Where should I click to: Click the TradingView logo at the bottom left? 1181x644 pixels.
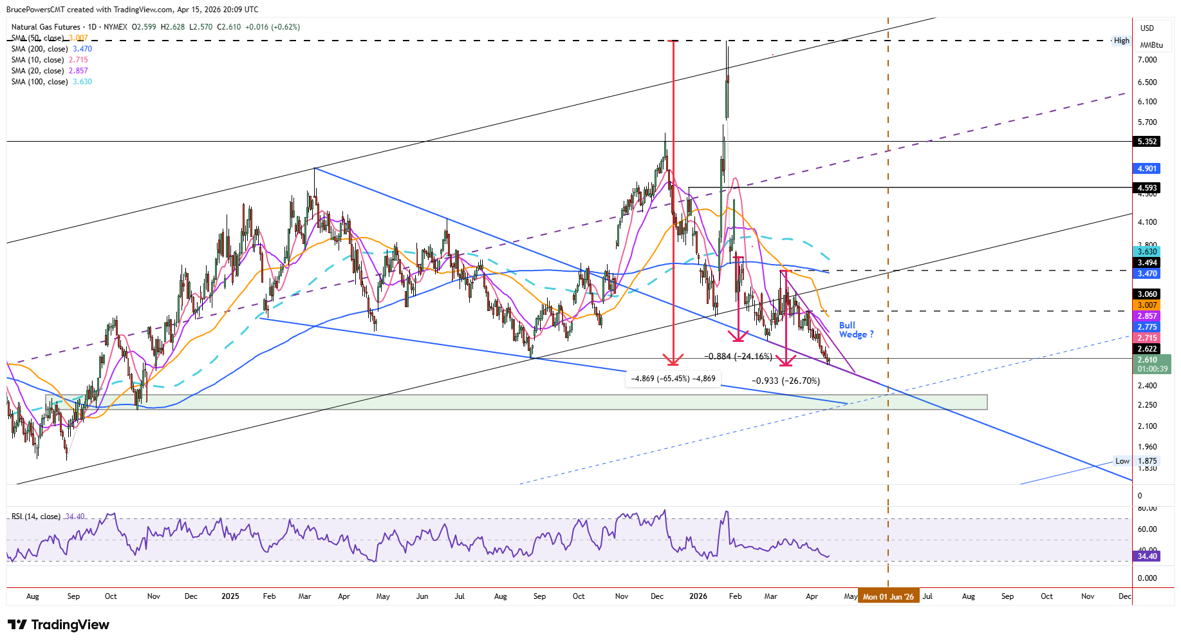click(59, 625)
